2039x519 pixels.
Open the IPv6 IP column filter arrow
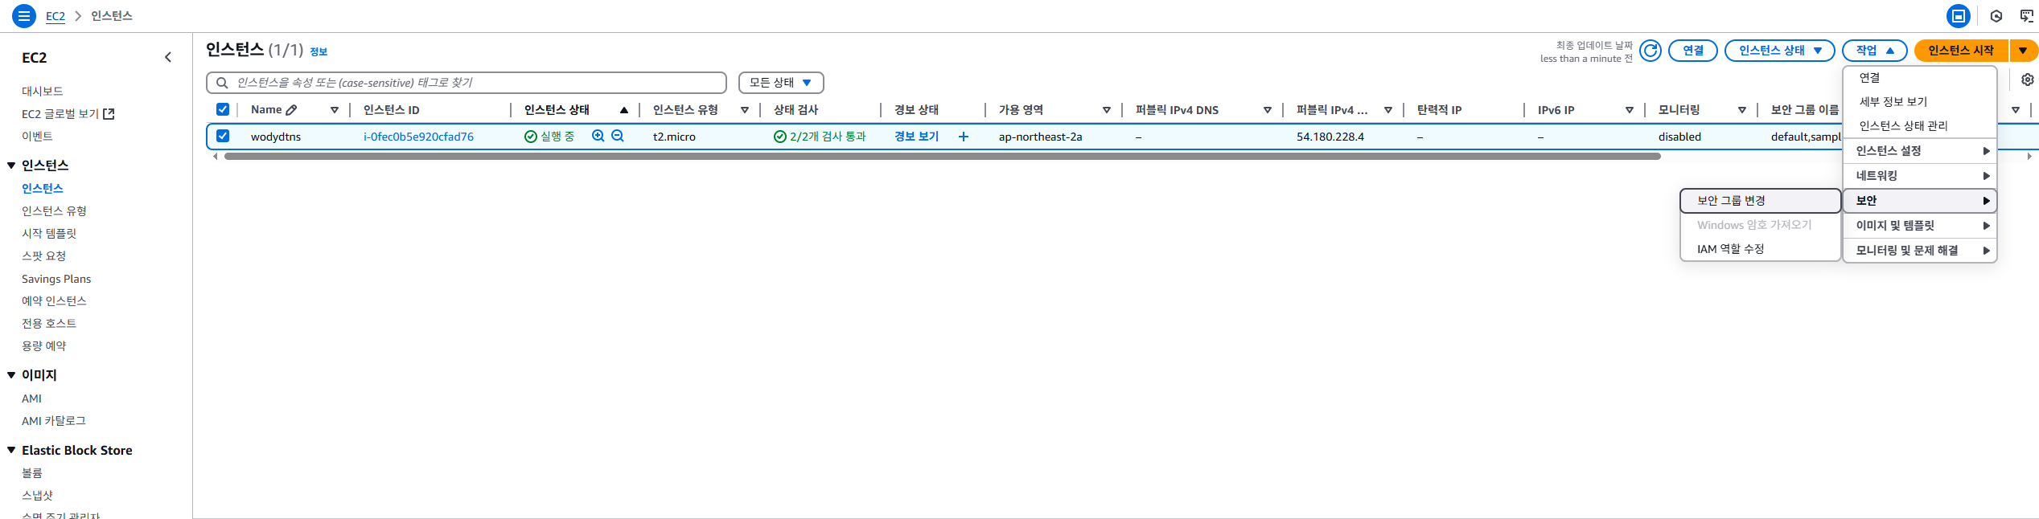pyautogui.click(x=1630, y=110)
